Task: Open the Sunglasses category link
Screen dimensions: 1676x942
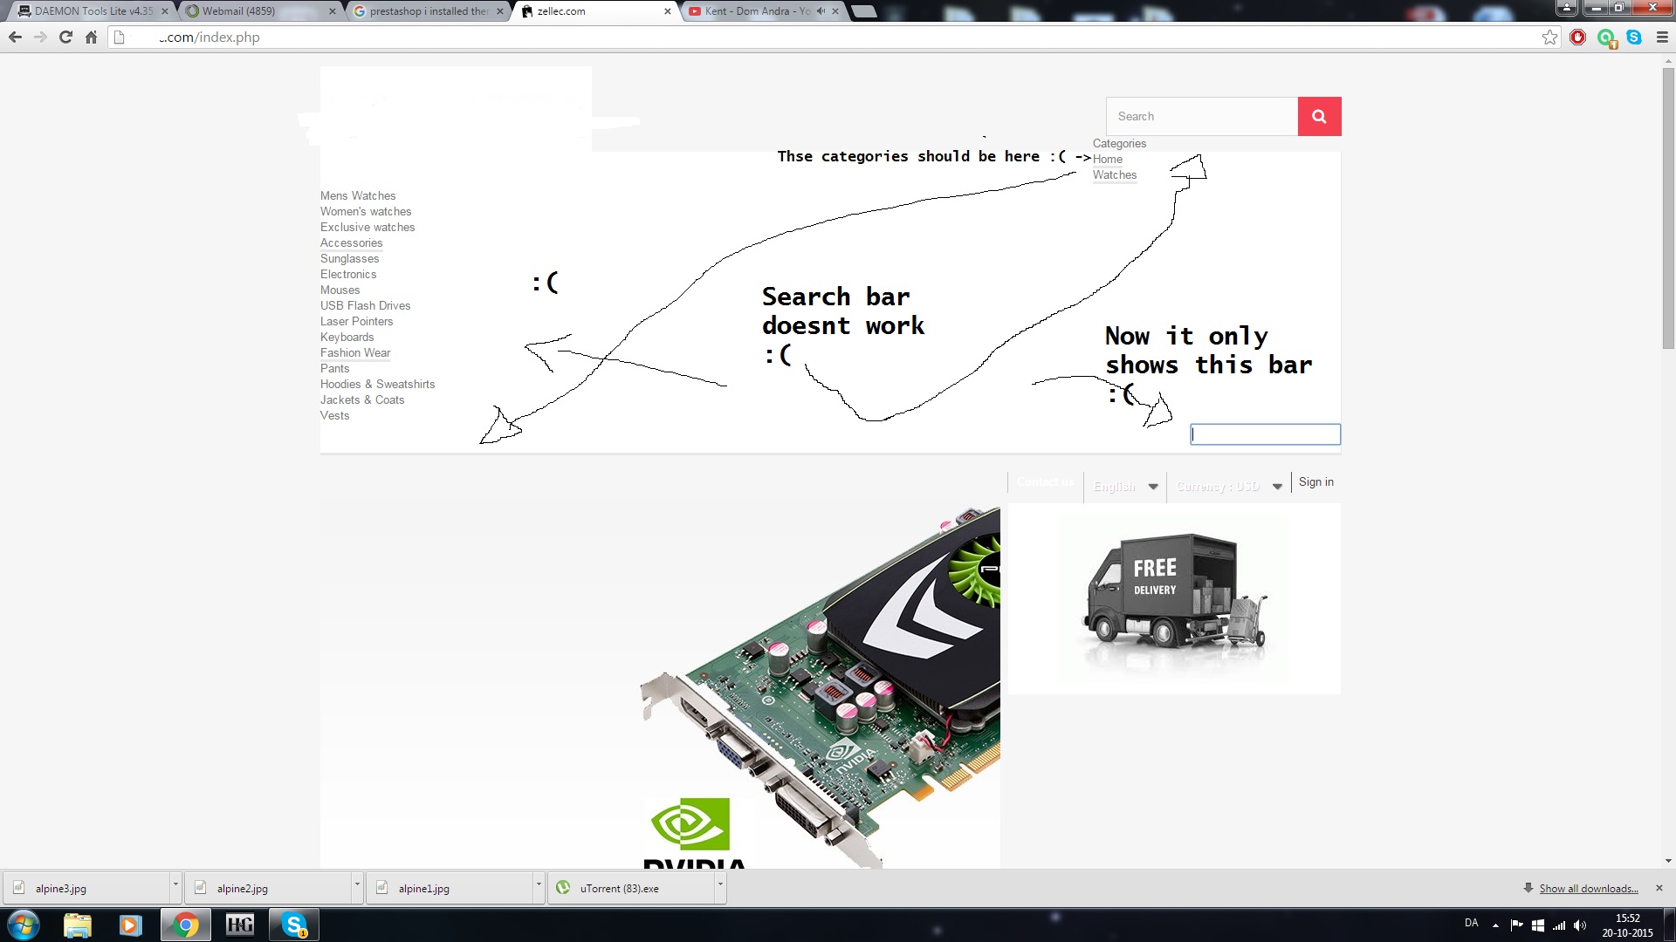Action: [x=349, y=258]
